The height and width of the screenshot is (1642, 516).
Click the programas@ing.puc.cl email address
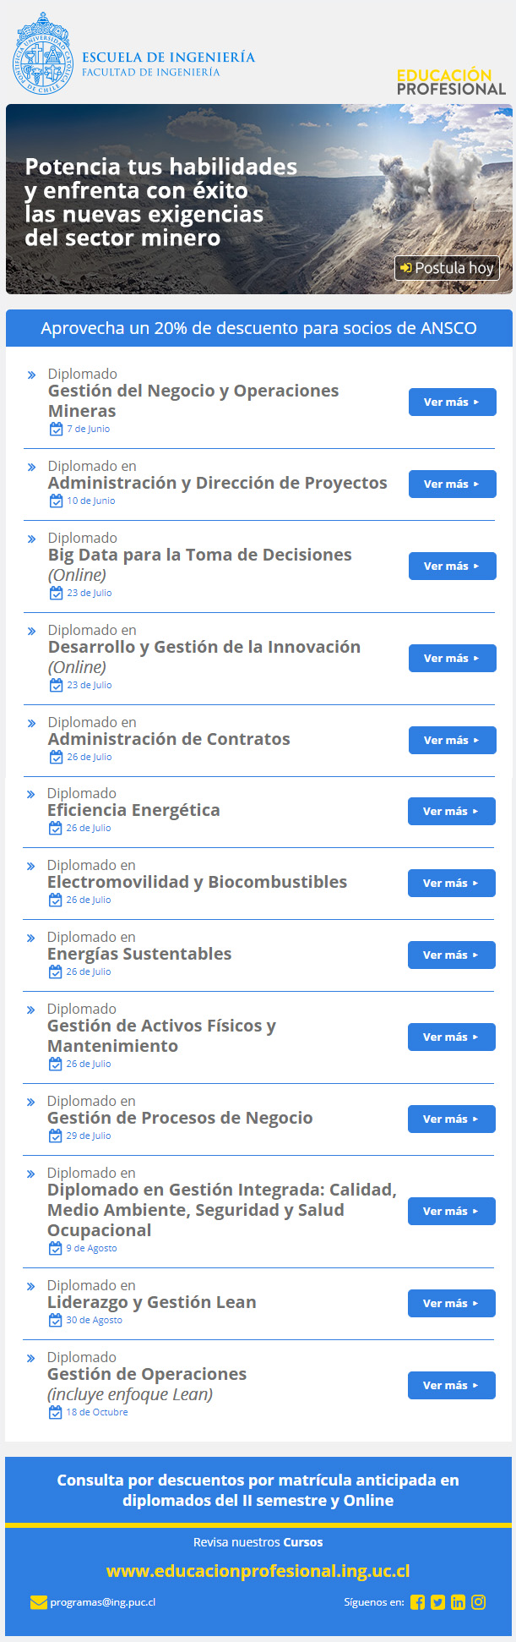(102, 1602)
